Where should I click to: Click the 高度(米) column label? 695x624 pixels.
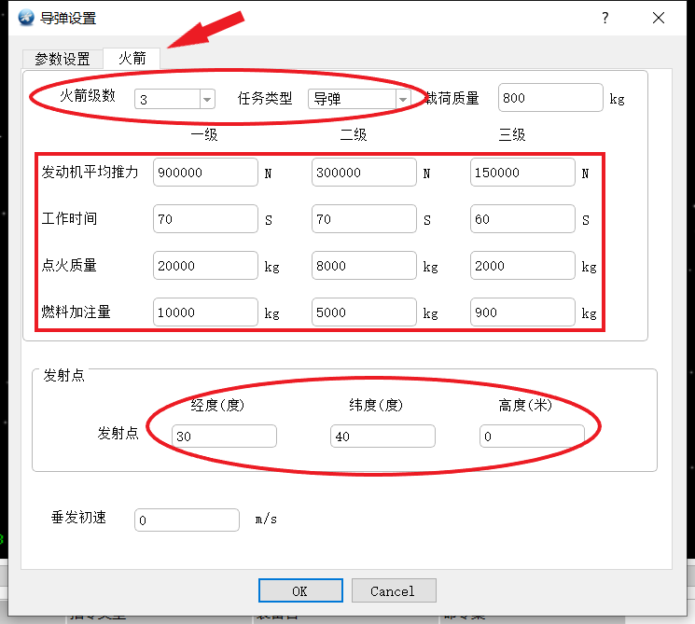tap(525, 405)
